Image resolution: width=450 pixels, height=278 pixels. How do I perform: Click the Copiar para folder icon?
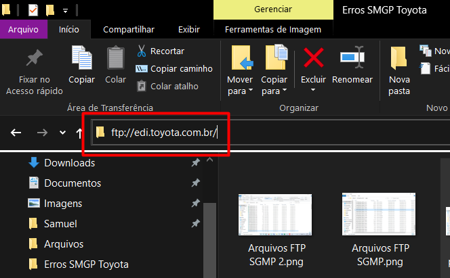click(x=276, y=57)
